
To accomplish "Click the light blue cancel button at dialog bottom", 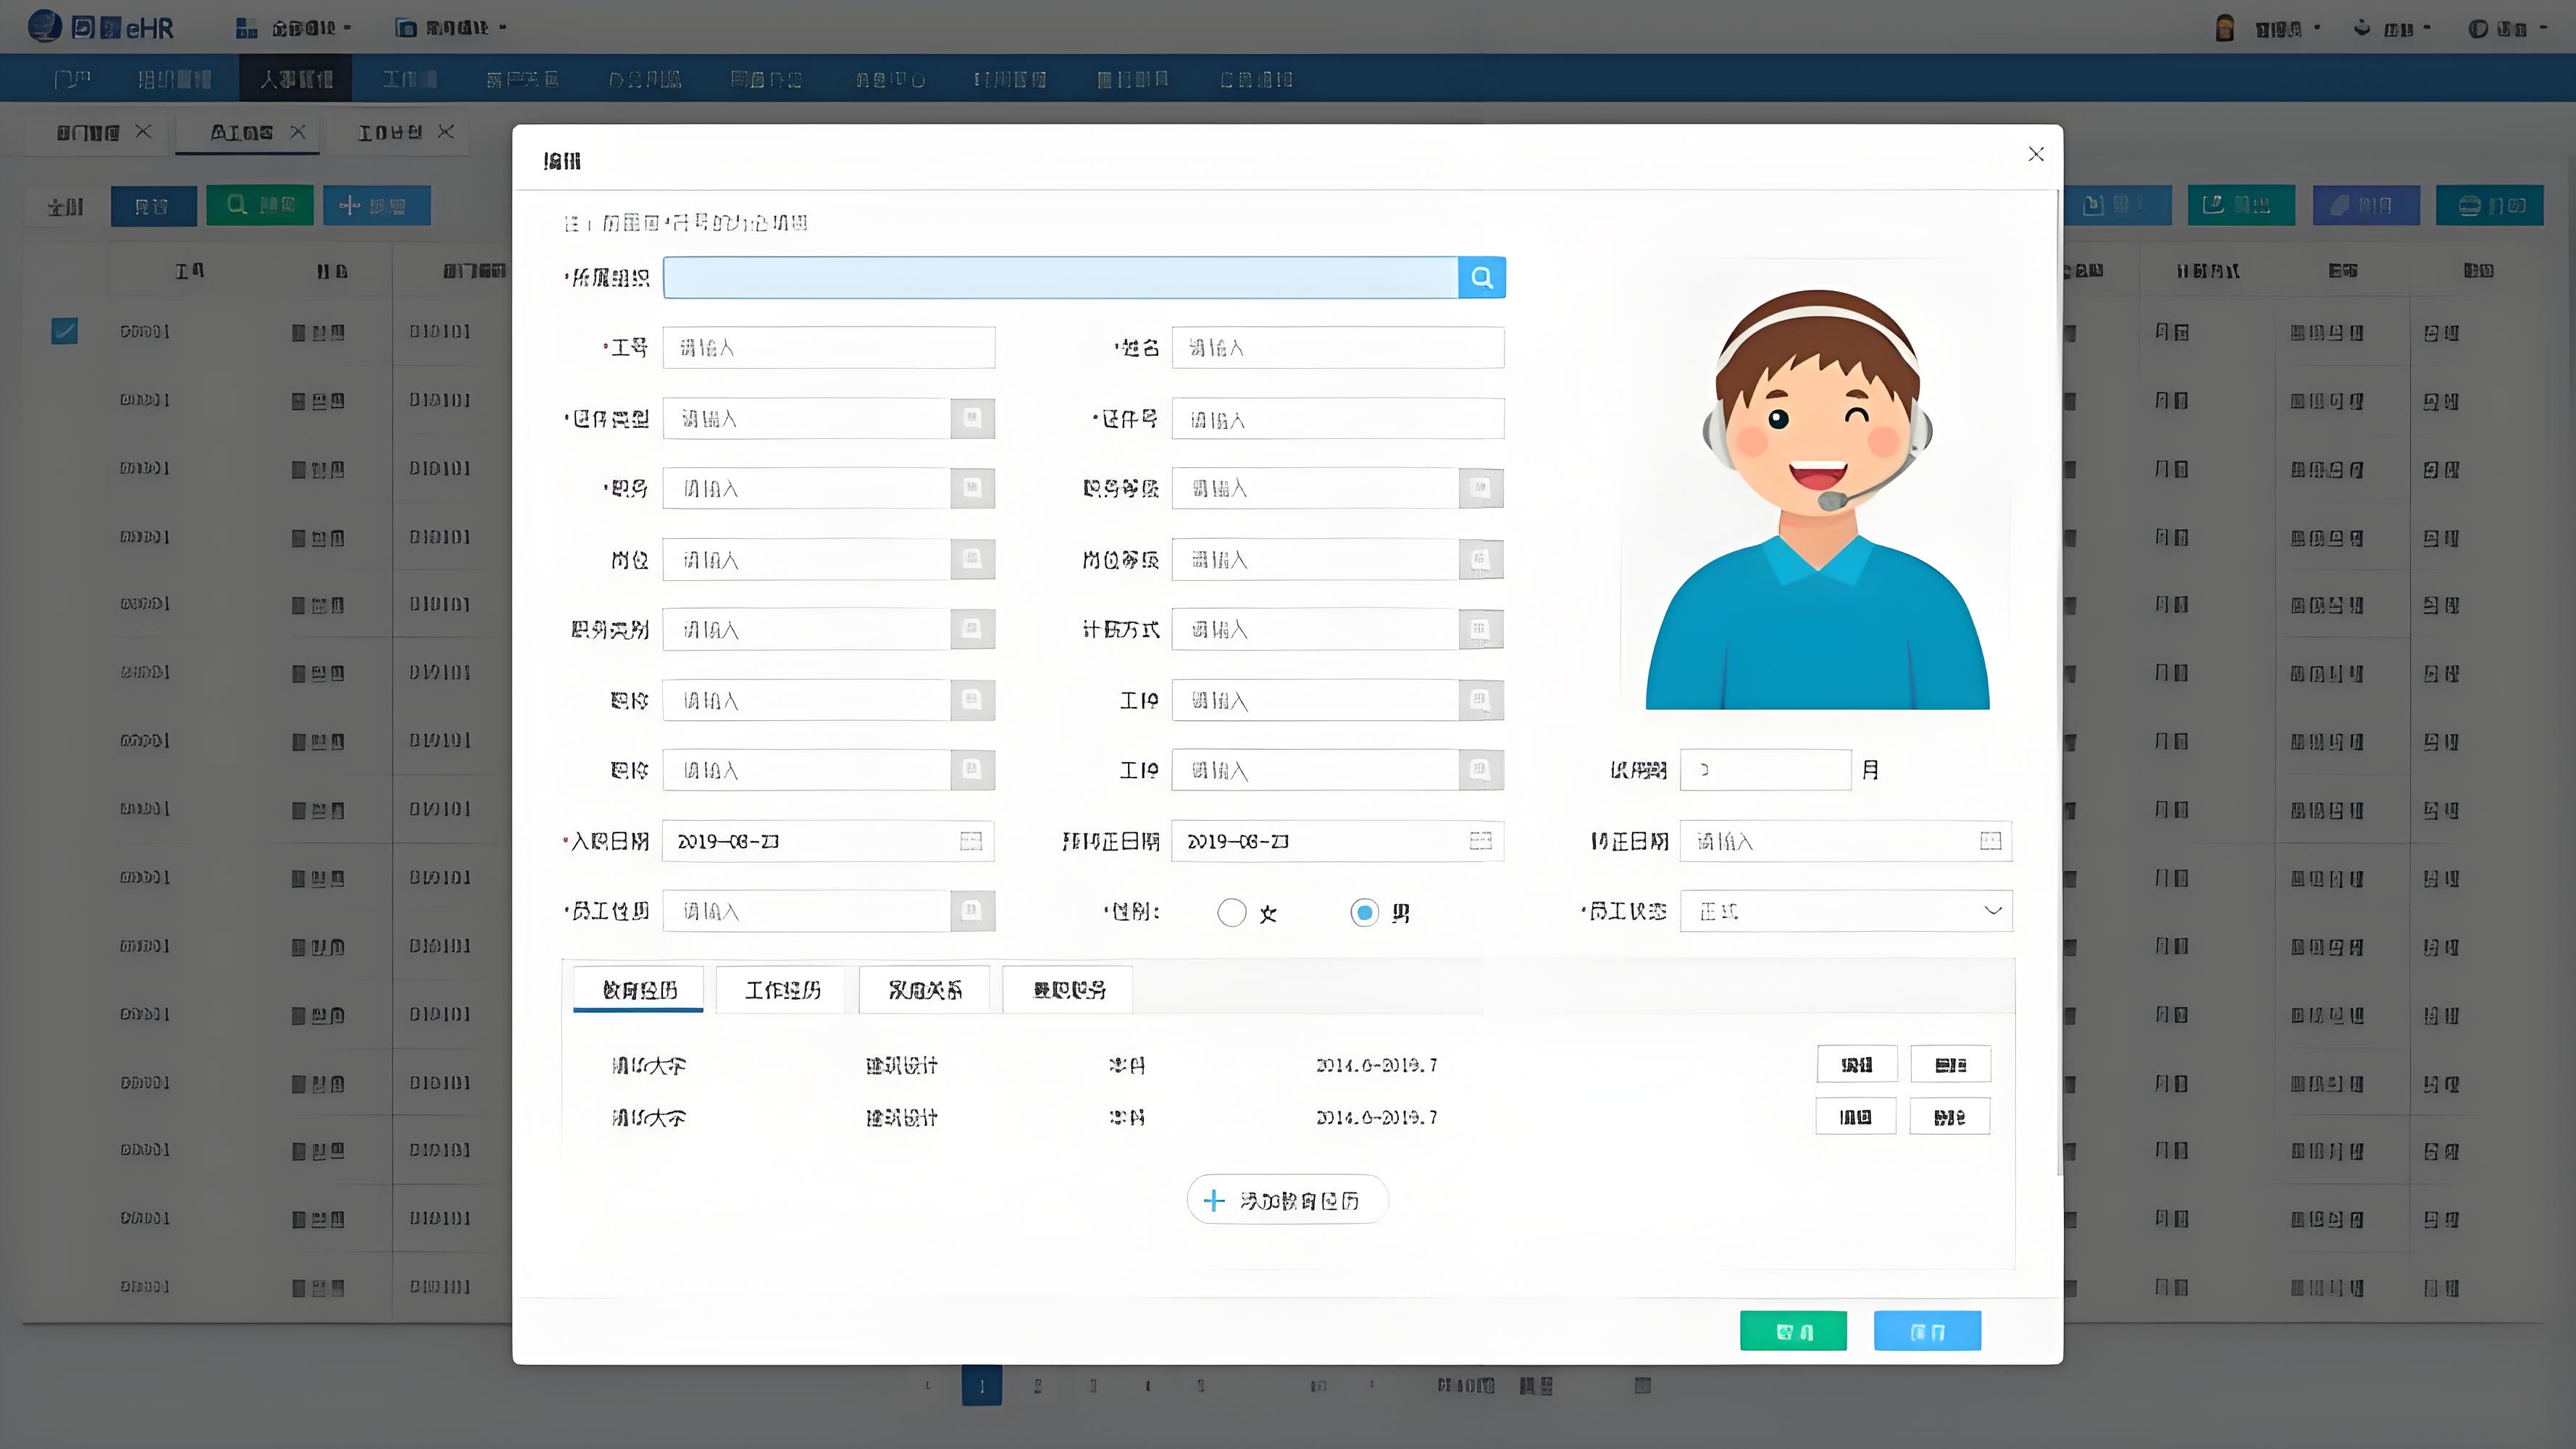I will point(1927,1331).
